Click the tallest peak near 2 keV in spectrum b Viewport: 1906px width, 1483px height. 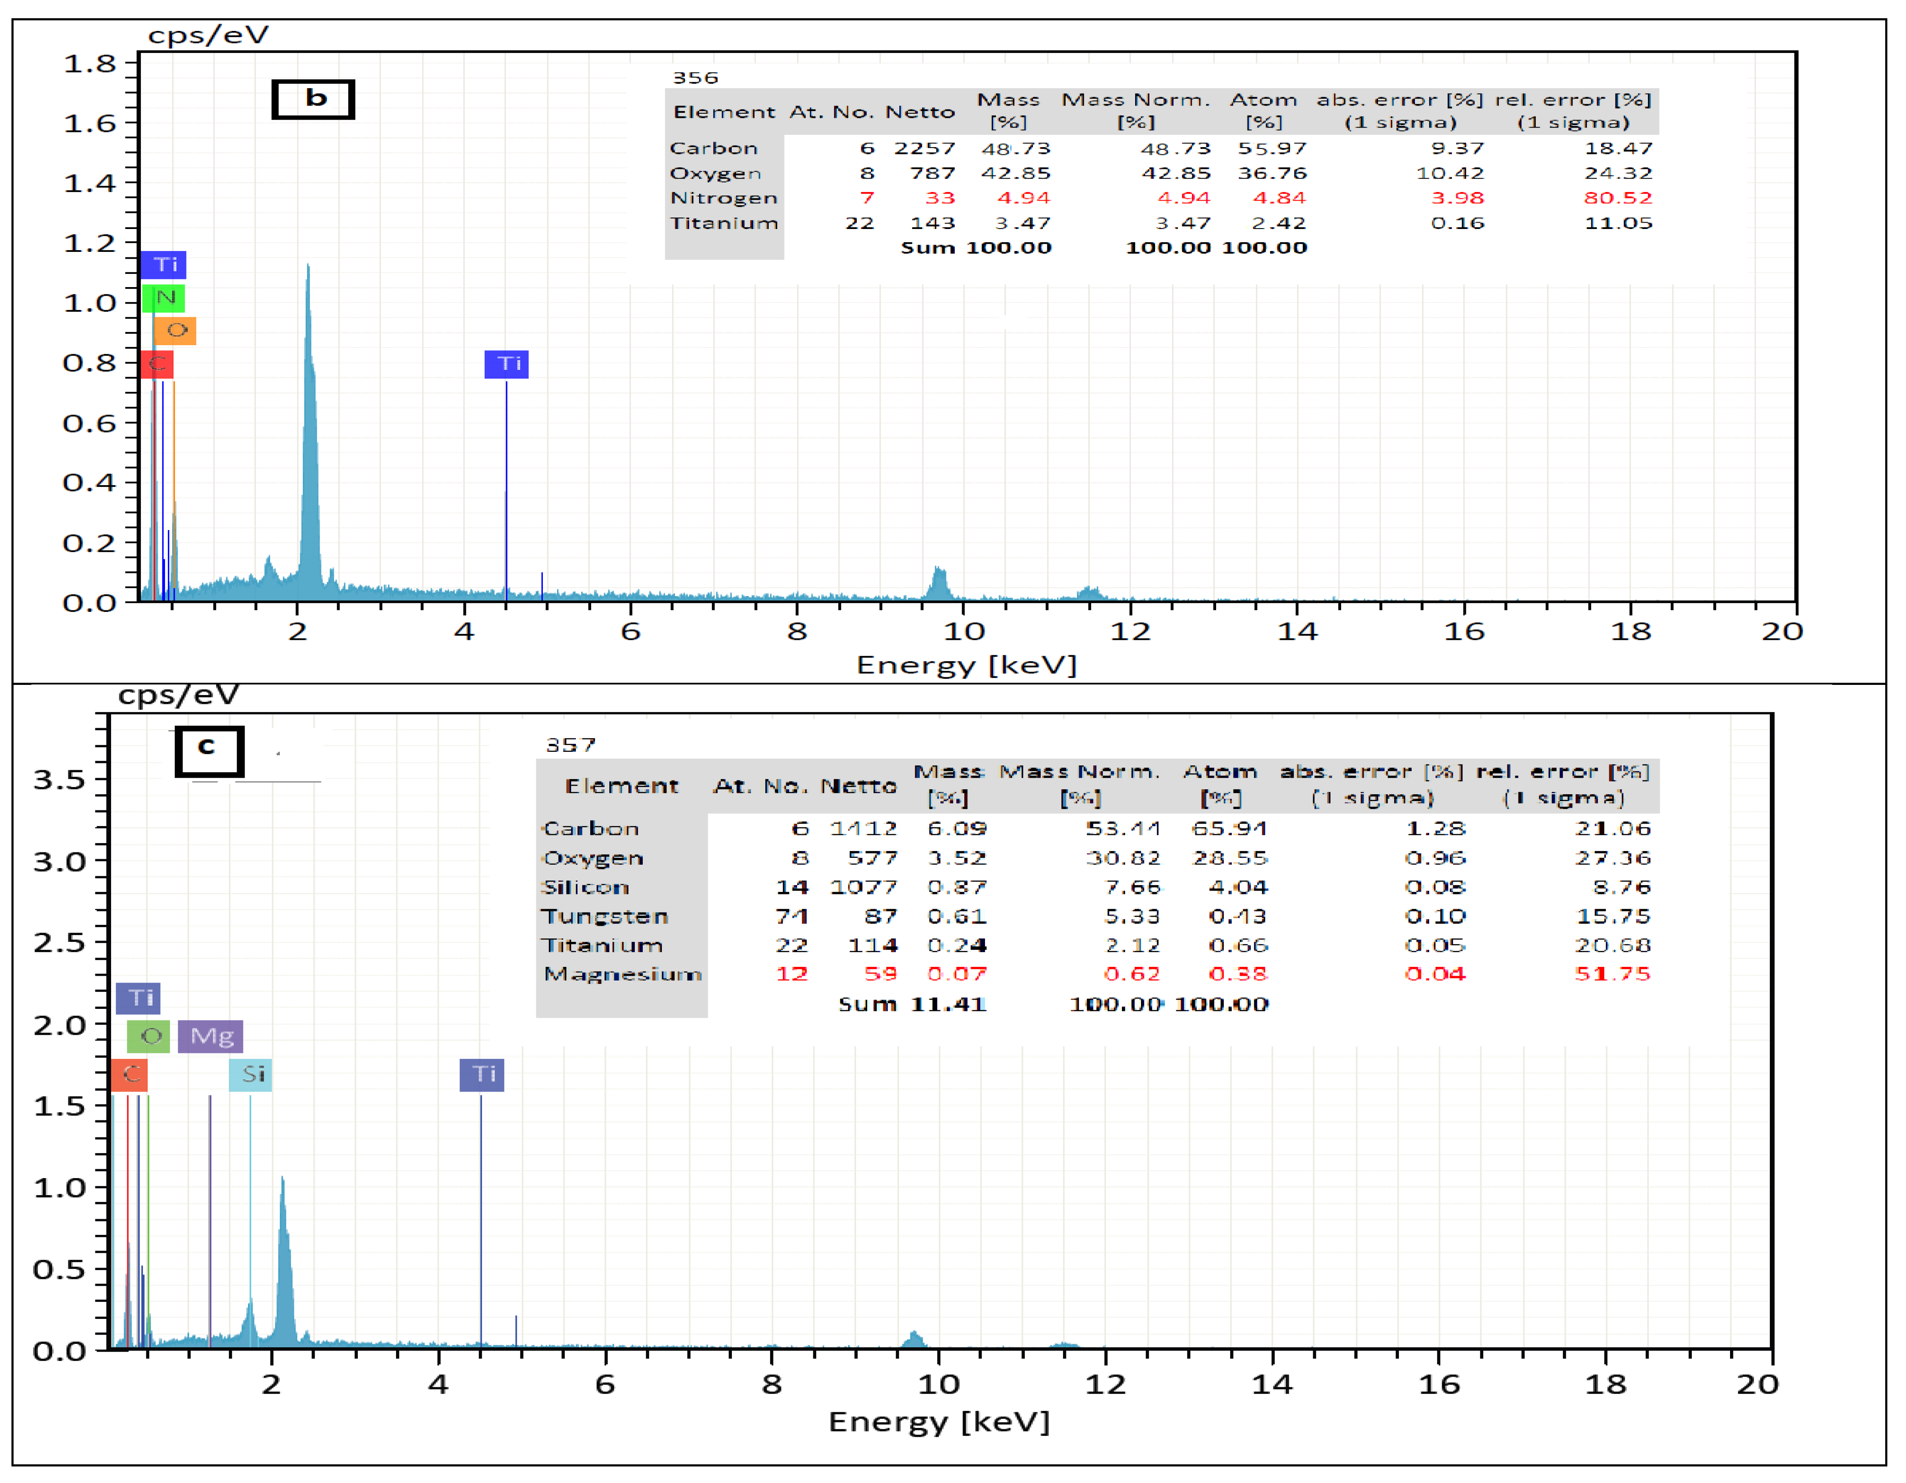[x=309, y=393]
